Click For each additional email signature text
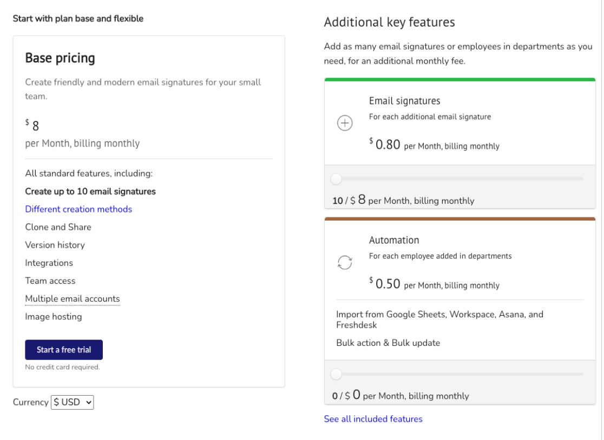Image resolution: width=604 pixels, height=440 pixels. coord(430,117)
